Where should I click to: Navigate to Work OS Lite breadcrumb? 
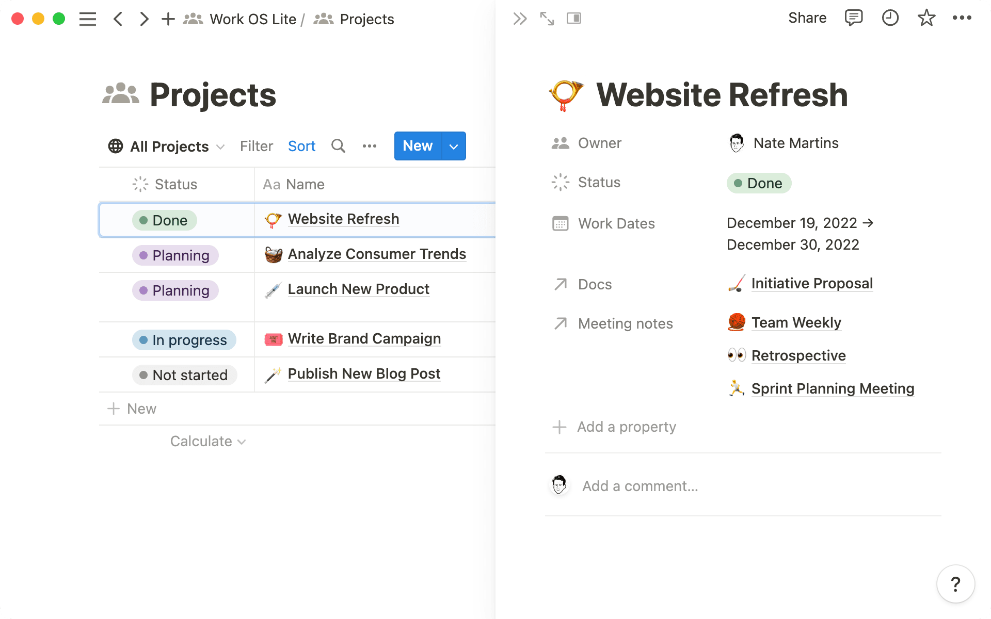click(253, 19)
